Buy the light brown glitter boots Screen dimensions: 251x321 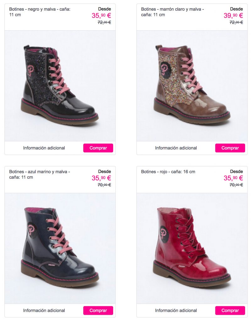230,148
